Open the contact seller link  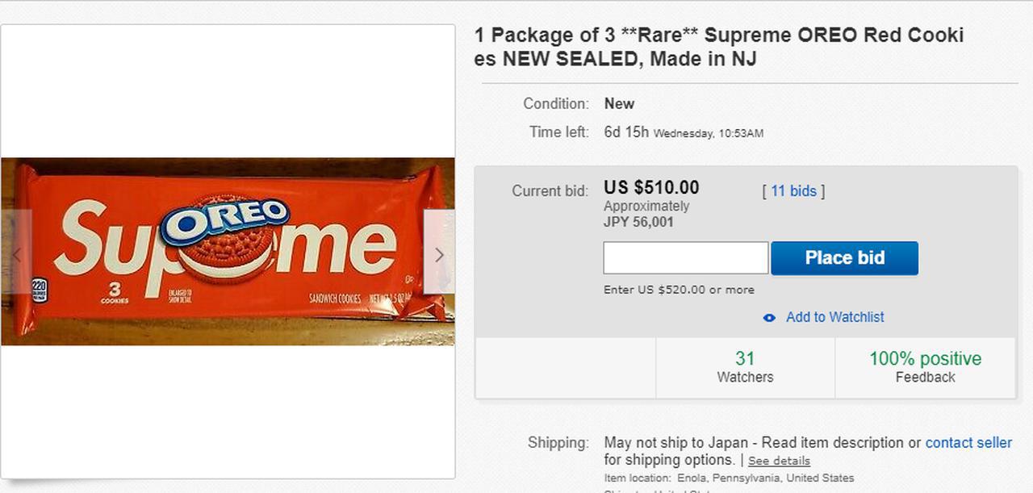point(968,443)
